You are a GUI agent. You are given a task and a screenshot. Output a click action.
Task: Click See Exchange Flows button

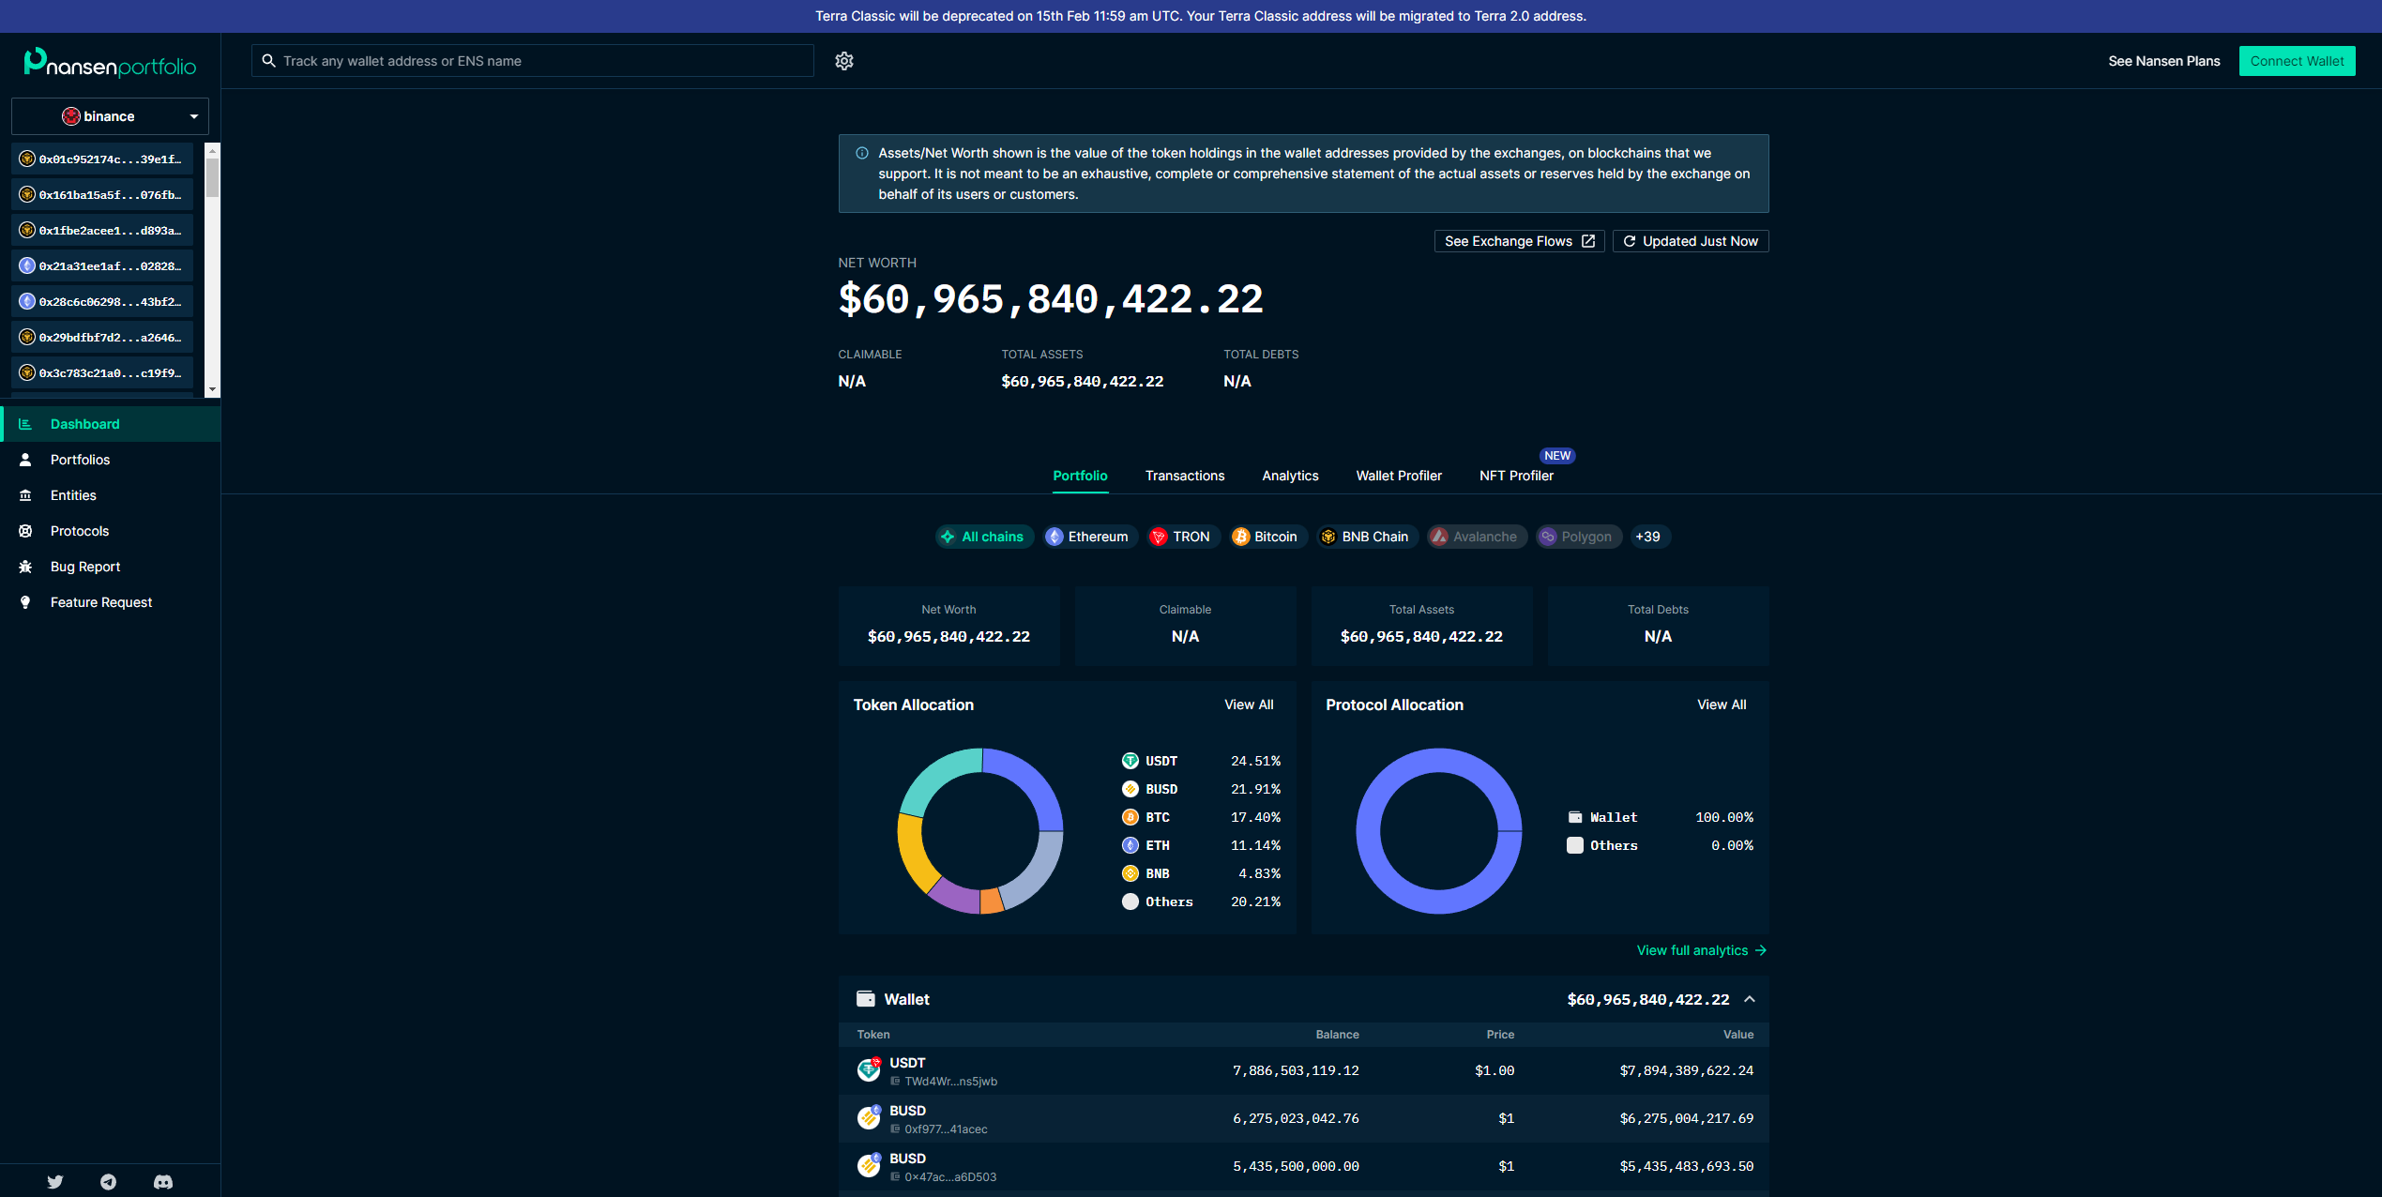coord(1519,241)
